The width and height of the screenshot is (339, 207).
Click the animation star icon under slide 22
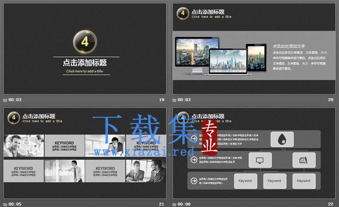[x=174, y=205]
